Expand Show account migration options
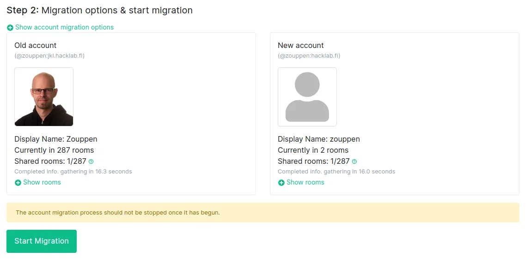Viewport: 530px width, 263px height. point(60,27)
